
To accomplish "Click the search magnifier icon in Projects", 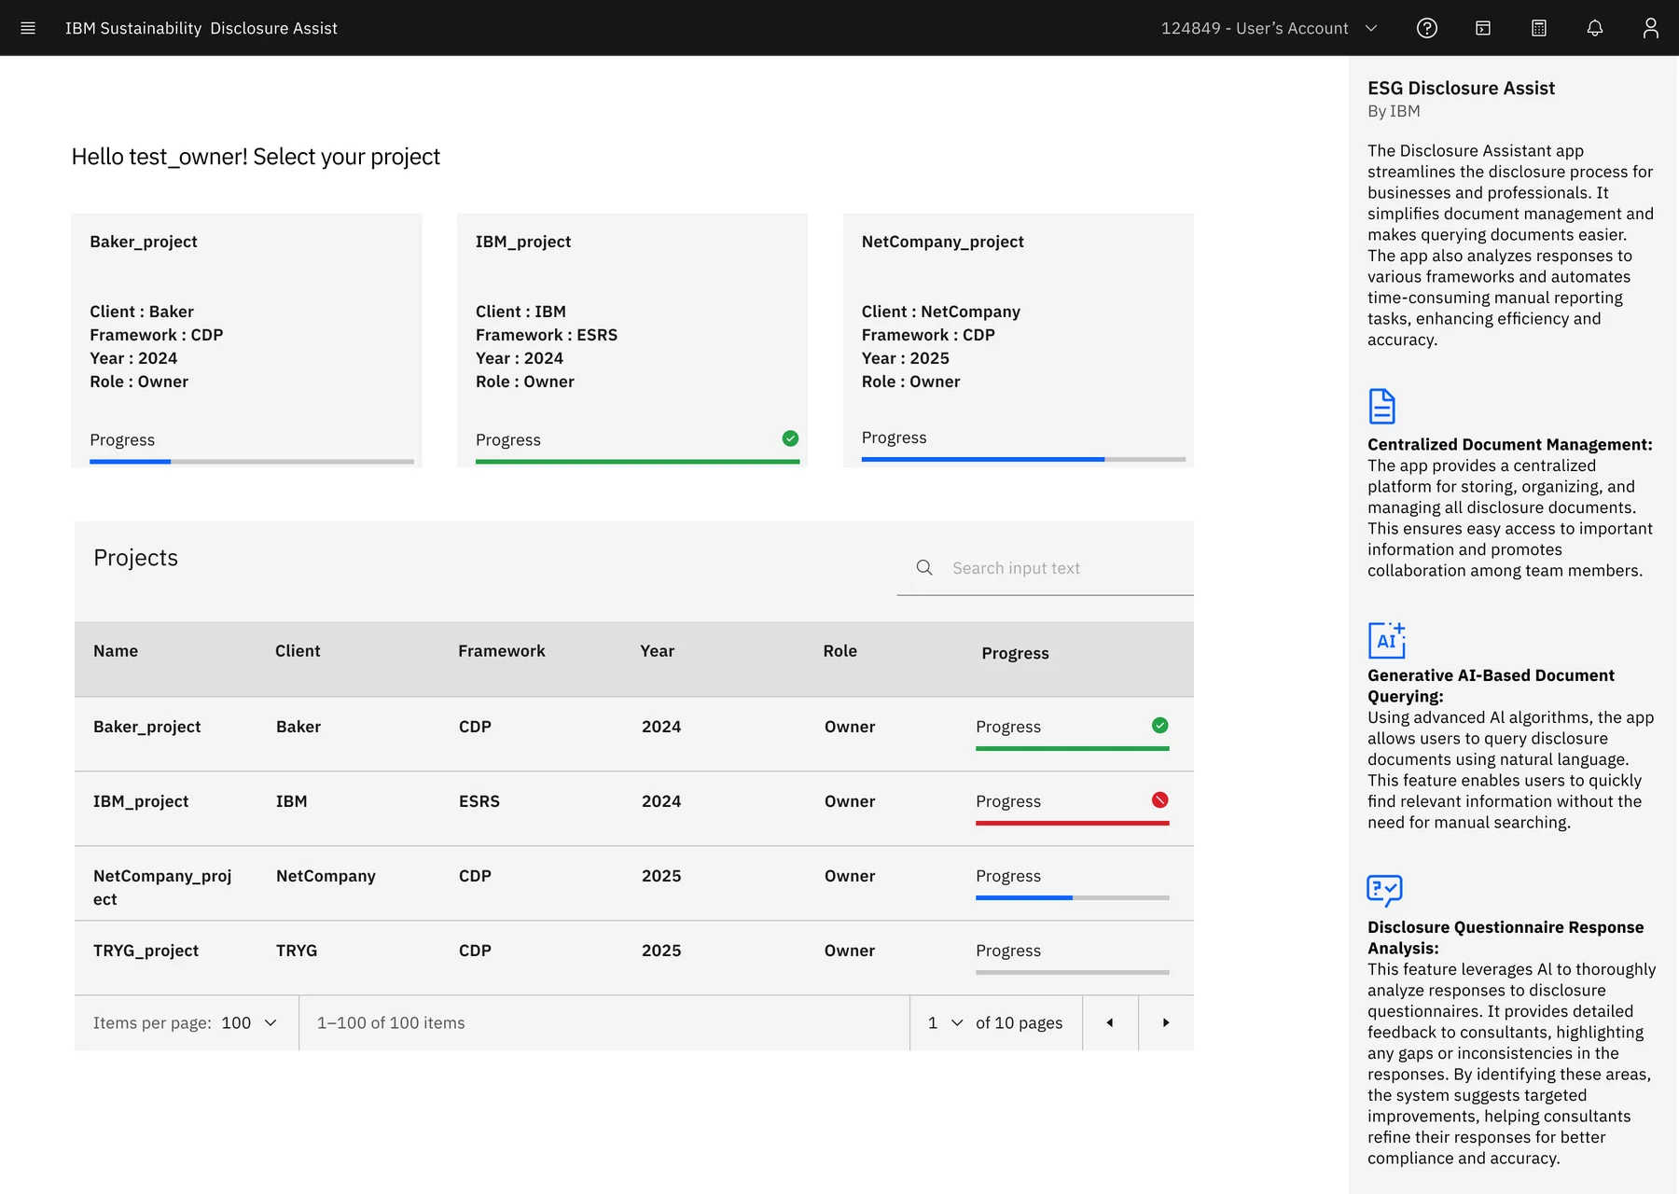I will (924, 567).
